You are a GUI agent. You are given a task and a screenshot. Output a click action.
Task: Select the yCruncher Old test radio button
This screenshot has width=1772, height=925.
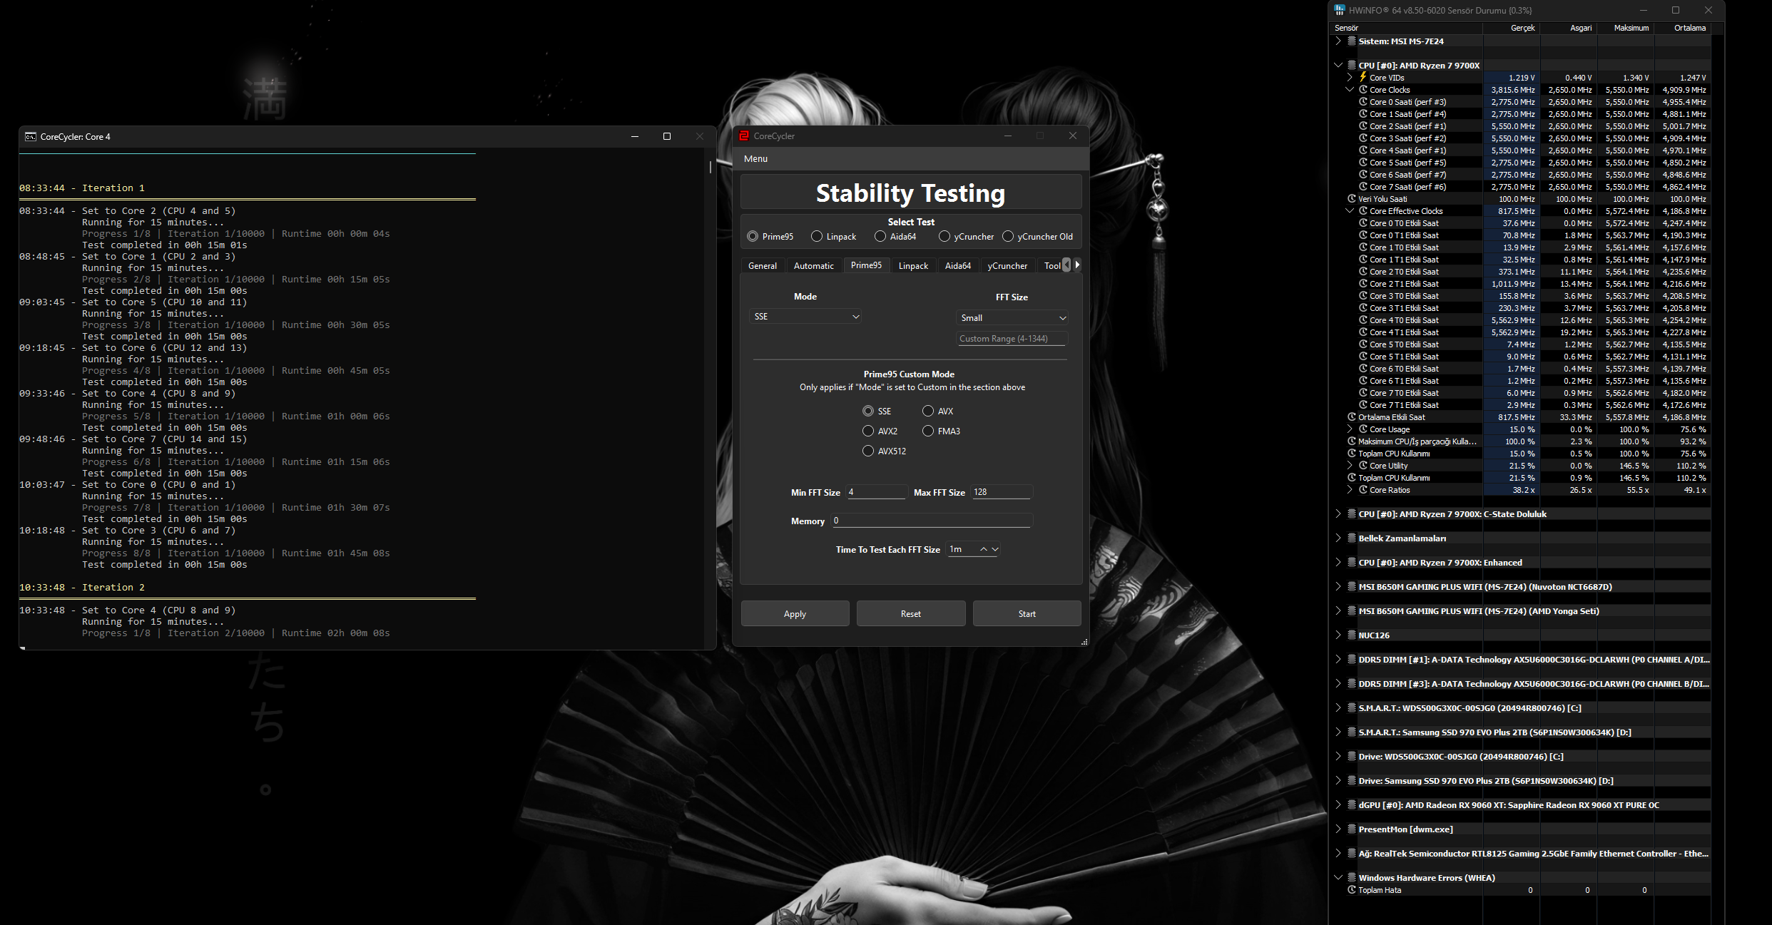pos(1008,236)
